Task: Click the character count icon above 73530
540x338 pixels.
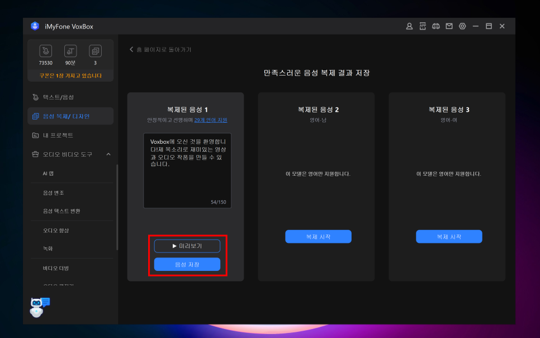Action: 45,51
